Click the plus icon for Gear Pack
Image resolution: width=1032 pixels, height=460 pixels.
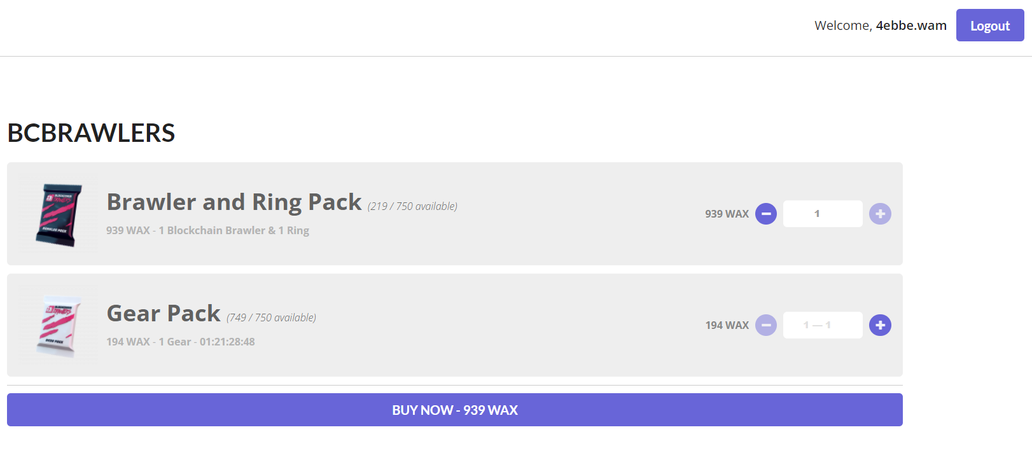point(880,325)
